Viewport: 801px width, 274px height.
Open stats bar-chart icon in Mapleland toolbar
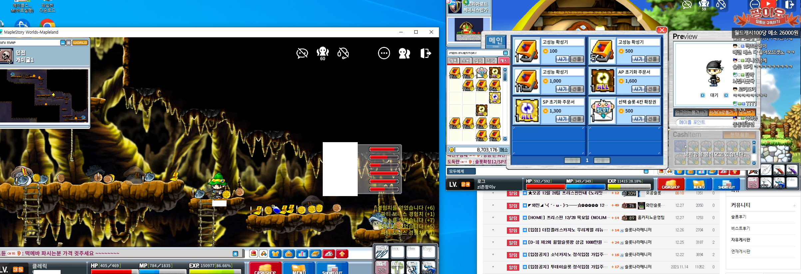click(x=302, y=254)
